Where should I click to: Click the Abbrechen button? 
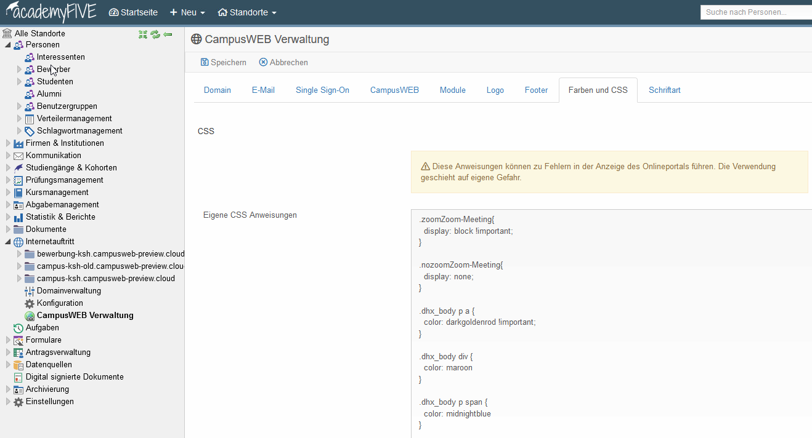click(x=283, y=62)
